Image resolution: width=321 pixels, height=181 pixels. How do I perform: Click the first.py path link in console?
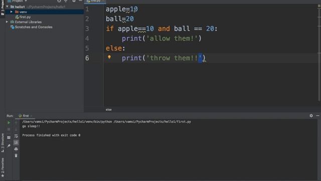point(152,122)
